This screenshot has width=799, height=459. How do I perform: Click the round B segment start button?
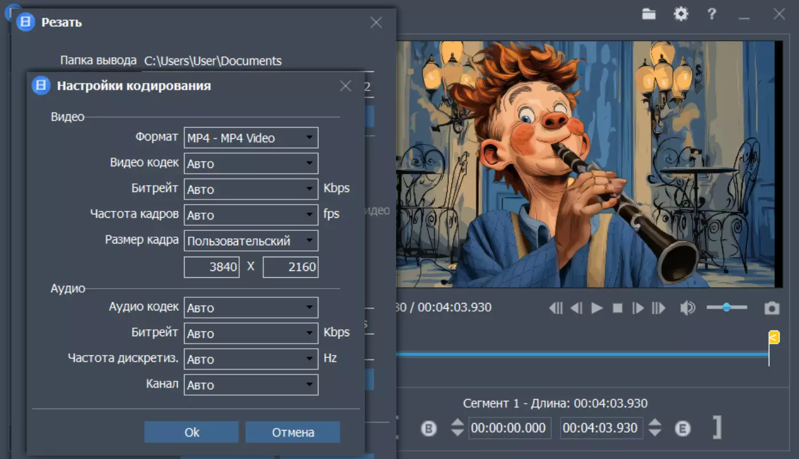tap(429, 428)
